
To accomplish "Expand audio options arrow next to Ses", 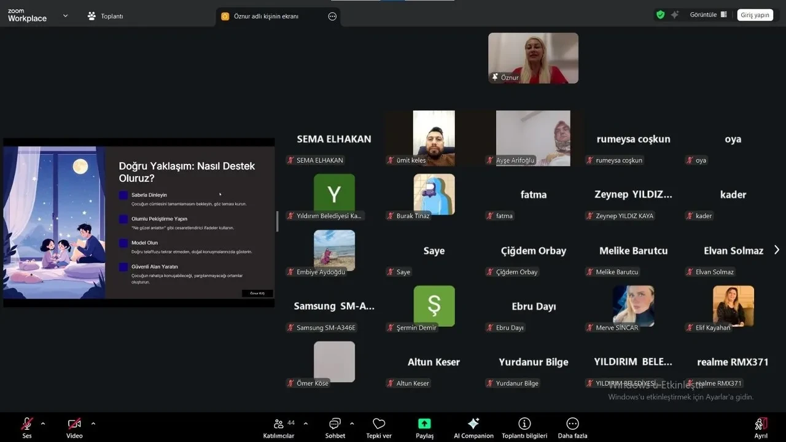I will (43, 424).
